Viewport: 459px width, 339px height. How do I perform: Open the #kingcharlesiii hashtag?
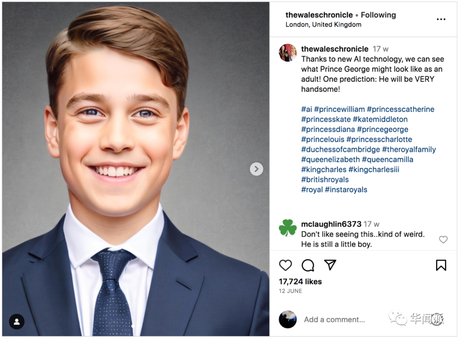(374, 170)
